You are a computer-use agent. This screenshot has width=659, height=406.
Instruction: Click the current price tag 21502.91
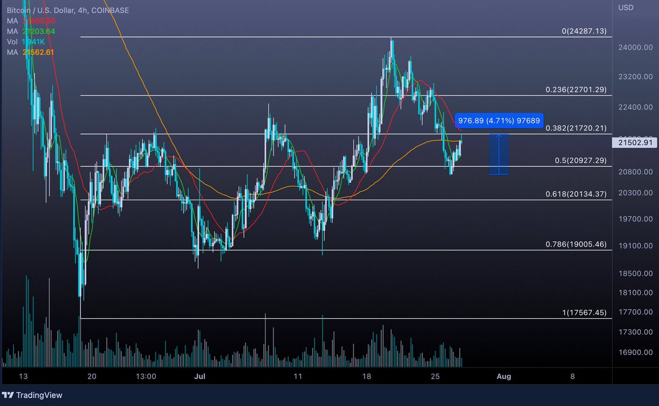pos(634,142)
